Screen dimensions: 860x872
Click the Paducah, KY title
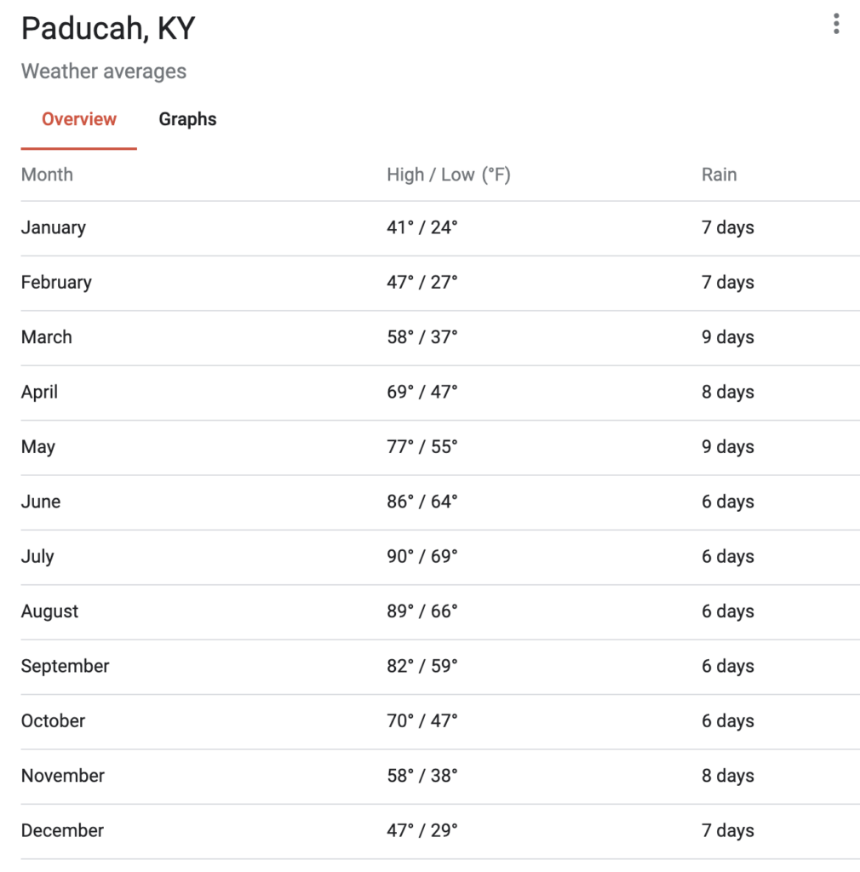pos(108,28)
